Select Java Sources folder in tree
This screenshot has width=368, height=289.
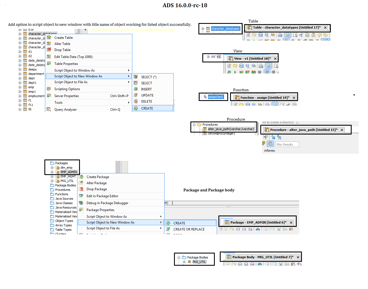[64, 199]
